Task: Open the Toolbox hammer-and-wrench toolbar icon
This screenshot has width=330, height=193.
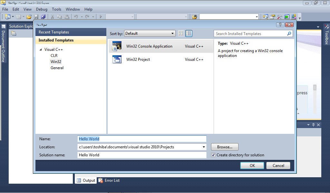Action: tap(279, 17)
